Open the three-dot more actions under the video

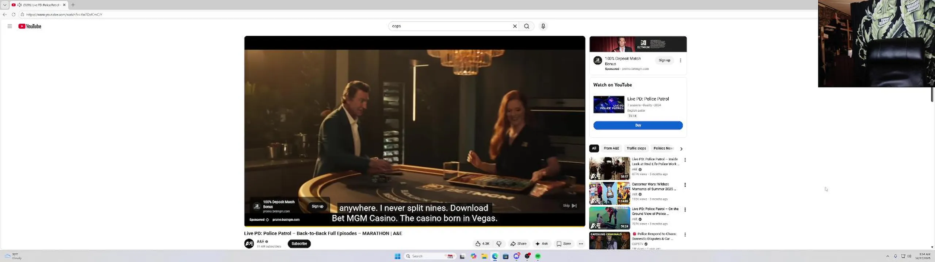click(x=581, y=244)
